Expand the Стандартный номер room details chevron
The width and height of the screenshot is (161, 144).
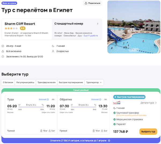click(98, 24)
